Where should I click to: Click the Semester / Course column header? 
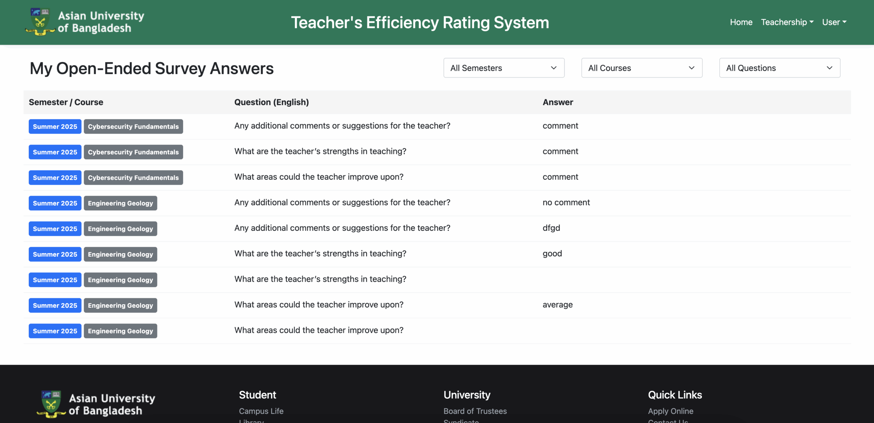[66, 102]
